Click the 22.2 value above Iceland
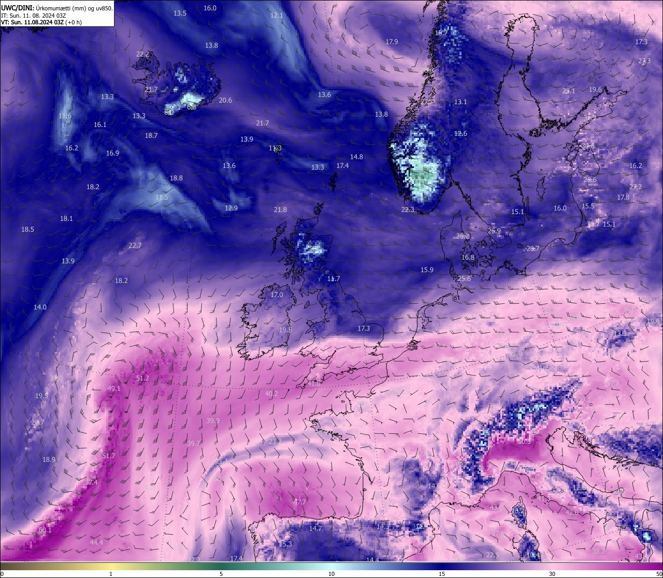 click(142, 54)
